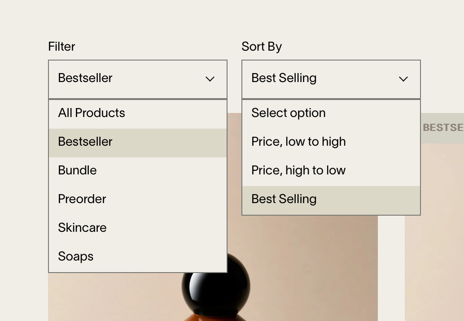Filter the catalog by Skincare
The height and width of the screenshot is (321, 464).
(x=83, y=228)
